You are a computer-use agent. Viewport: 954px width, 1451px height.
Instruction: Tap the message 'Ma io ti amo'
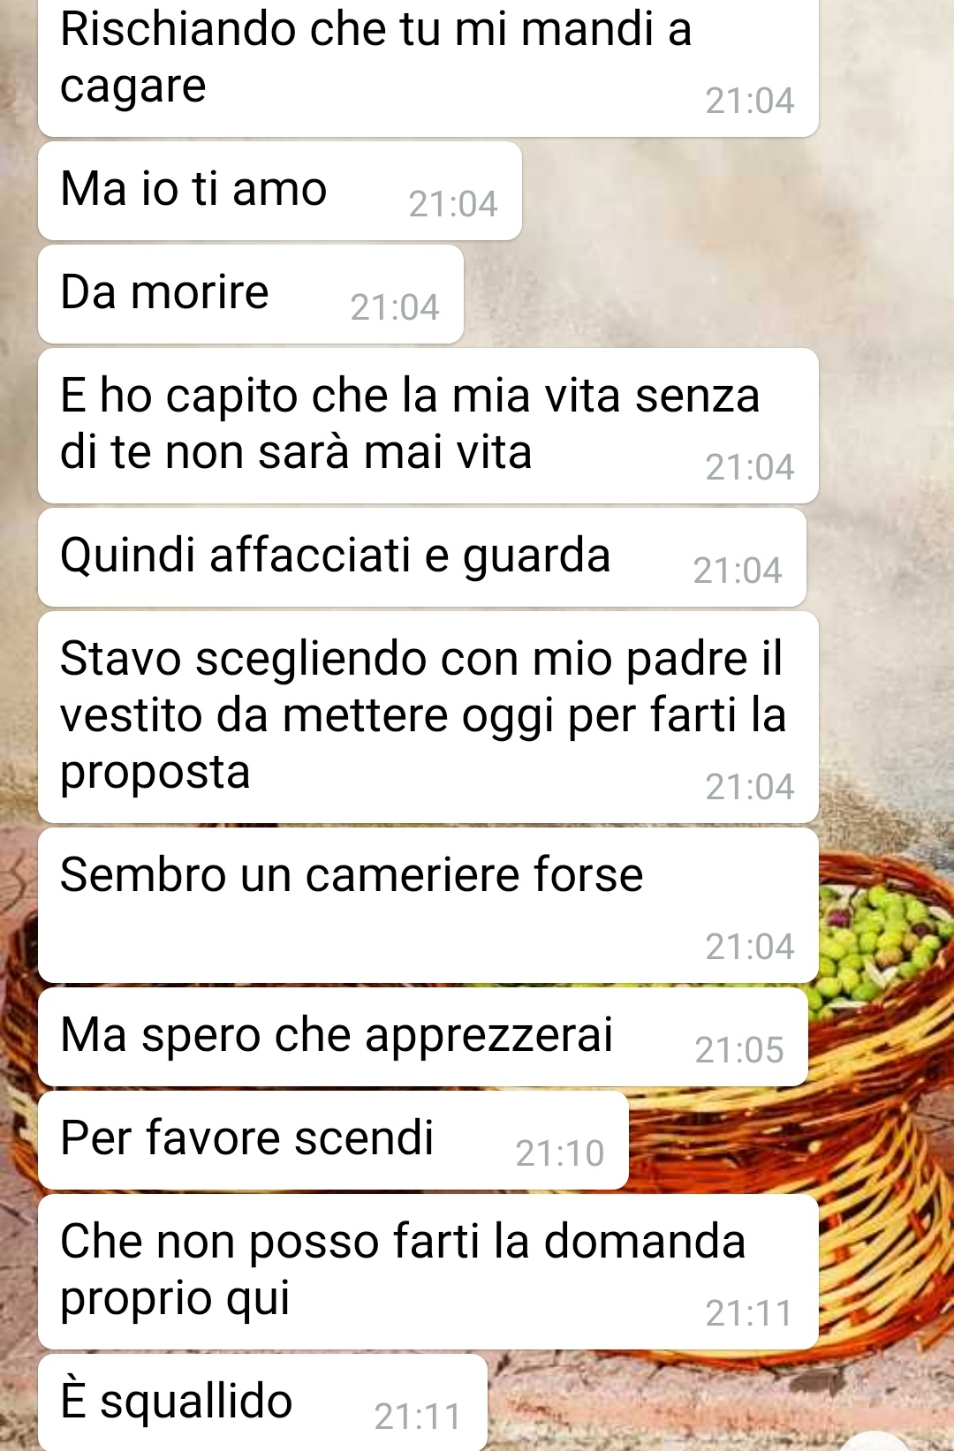point(280,191)
